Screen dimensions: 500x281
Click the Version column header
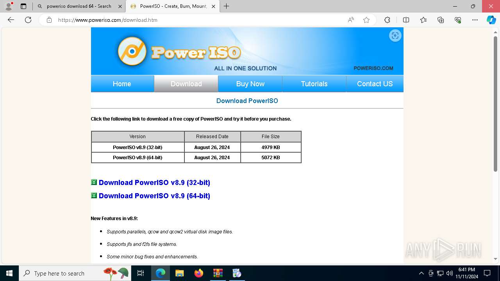coord(137,137)
